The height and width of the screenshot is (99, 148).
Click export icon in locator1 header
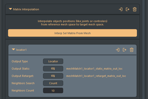(125, 50)
